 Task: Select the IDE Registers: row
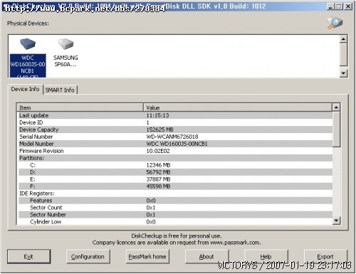click(176, 194)
